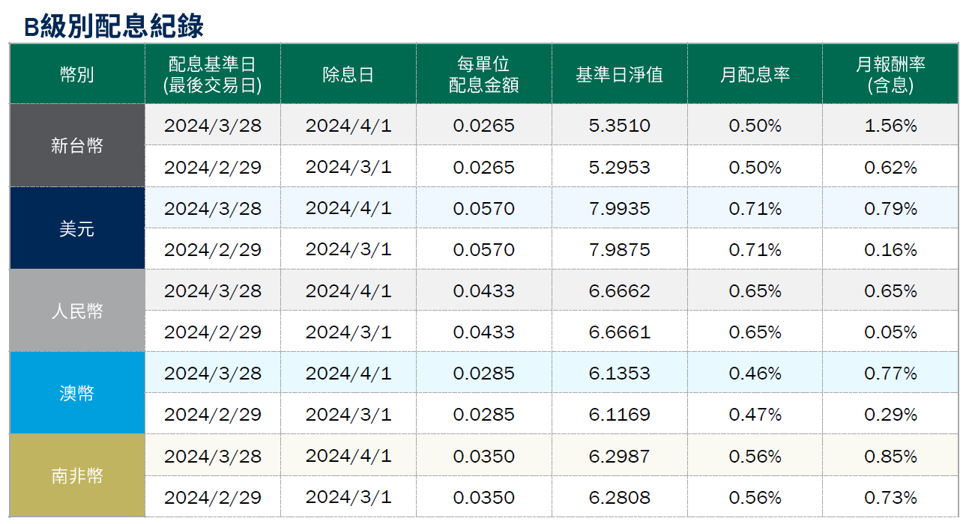Select the 月報酬率(含息) column header
The width and height of the screenshot is (966, 524).
click(x=890, y=74)
